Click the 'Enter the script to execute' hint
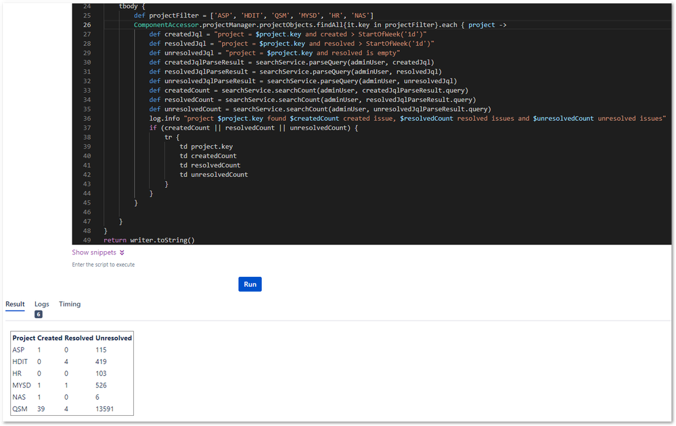 [x=104, y=265]
